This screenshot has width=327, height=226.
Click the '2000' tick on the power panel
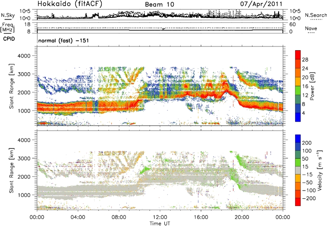point(25,92)
